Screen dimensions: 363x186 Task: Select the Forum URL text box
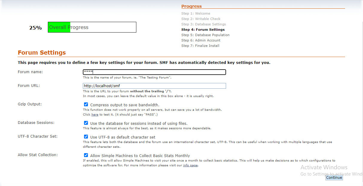(x=154, y=86)
